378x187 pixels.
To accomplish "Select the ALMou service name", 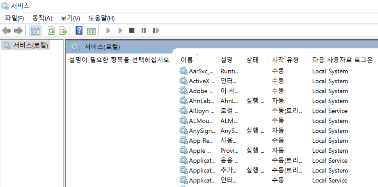I will pos(201,121).
